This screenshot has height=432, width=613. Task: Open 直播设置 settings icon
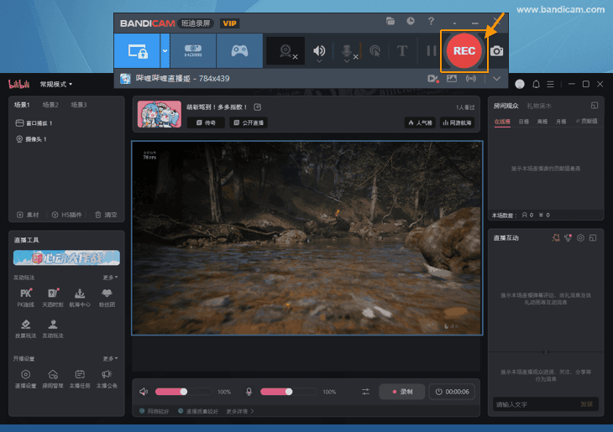(26, 378)
